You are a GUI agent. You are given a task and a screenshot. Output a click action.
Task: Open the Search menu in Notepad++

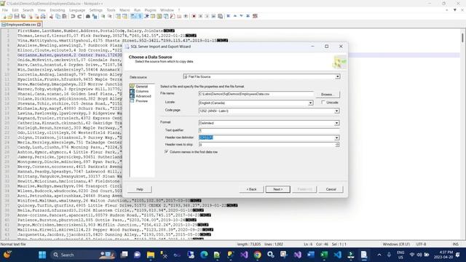[x=28, y=10]
